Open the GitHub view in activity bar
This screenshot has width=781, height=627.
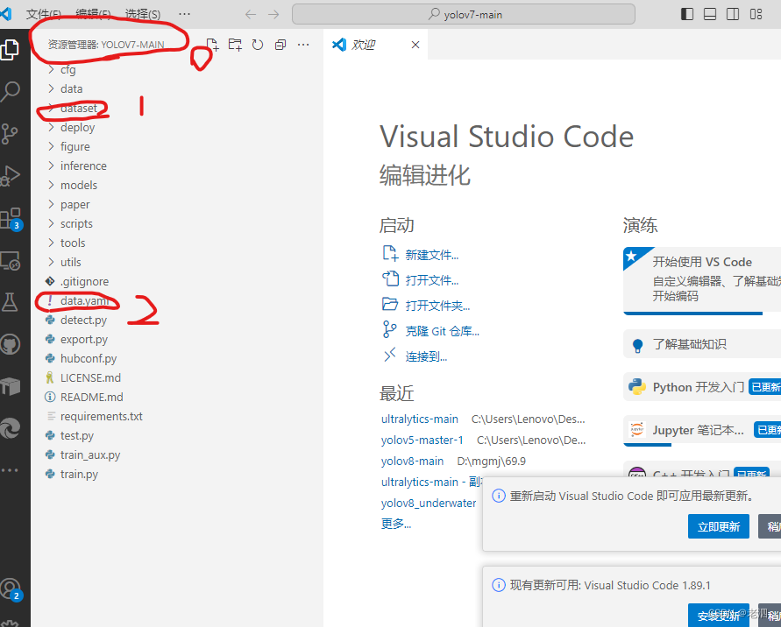(10, 344)
